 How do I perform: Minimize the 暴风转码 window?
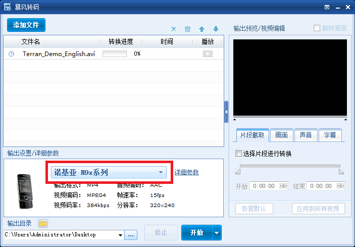[338, 8]
